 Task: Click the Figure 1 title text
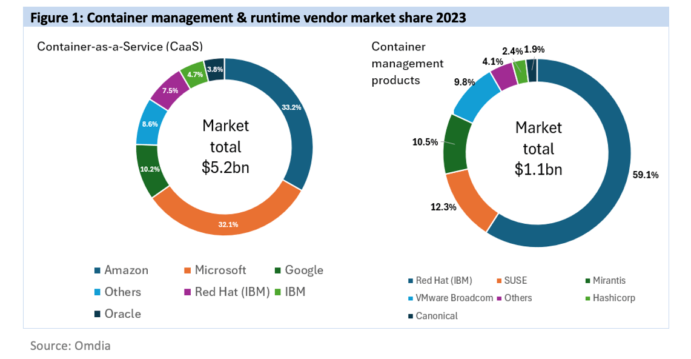[248, 18]
